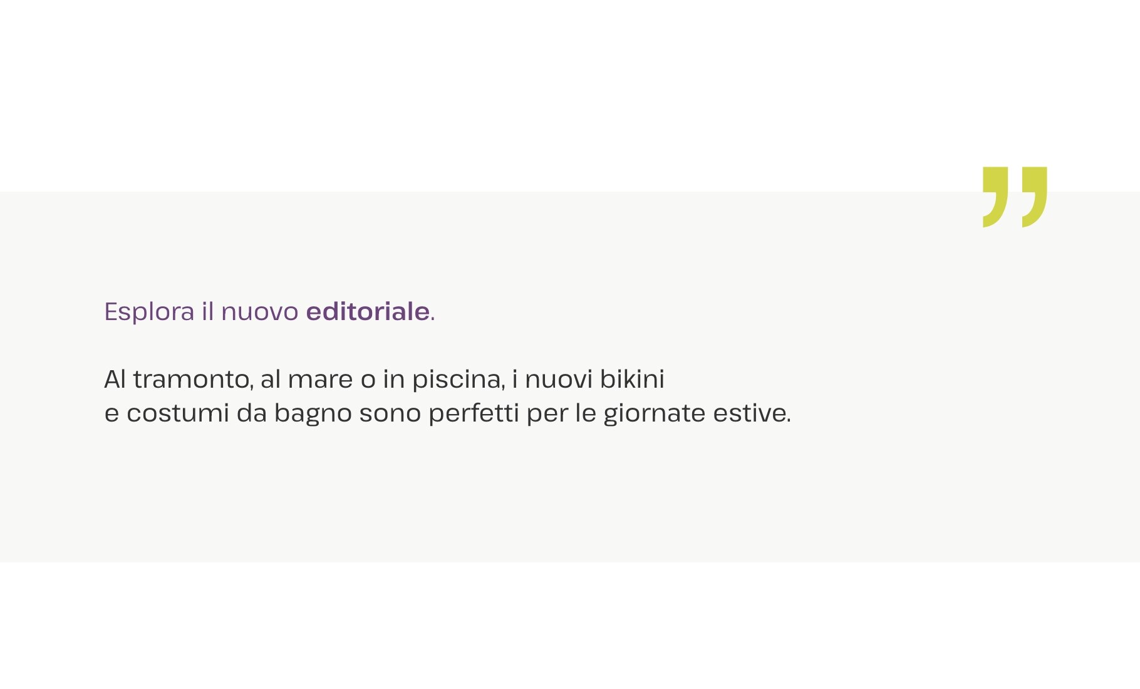
Task: Click the words "da bagno"
Action: point(294,413)
